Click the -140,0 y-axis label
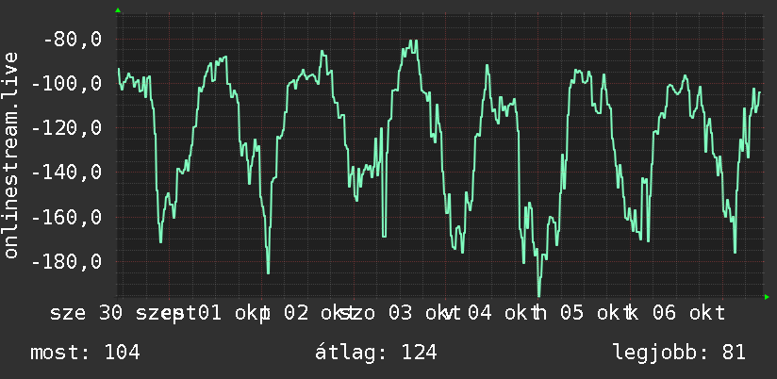Screen dimensions: 777x379 [67, 173]
